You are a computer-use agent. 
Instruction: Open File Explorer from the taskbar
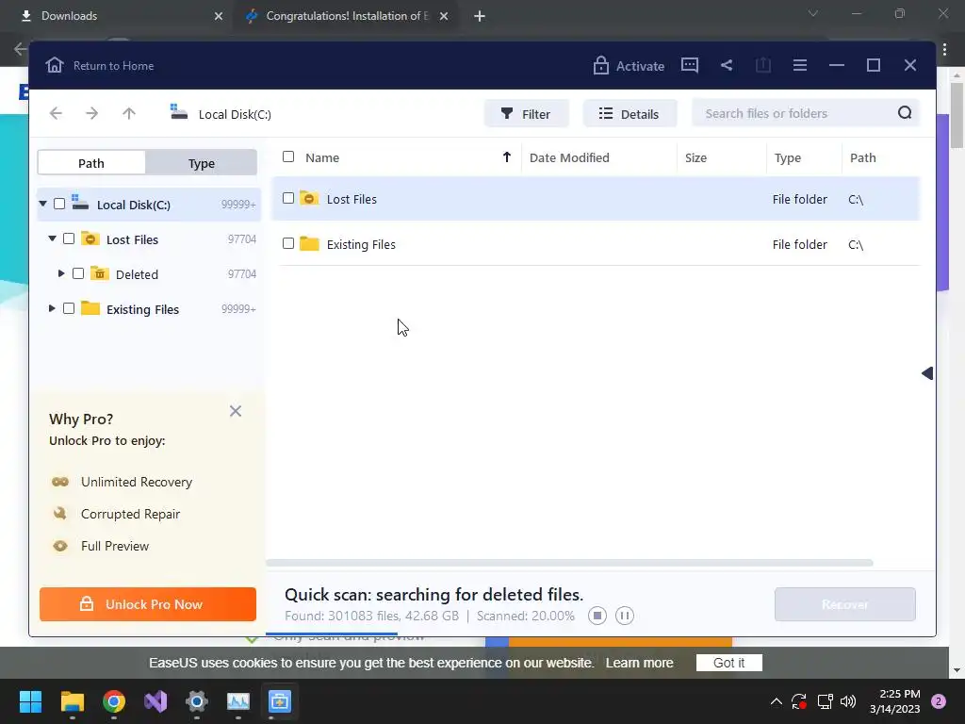(72, 701)
